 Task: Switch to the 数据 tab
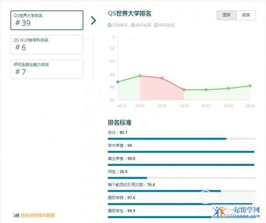click(x=246, y=15)
